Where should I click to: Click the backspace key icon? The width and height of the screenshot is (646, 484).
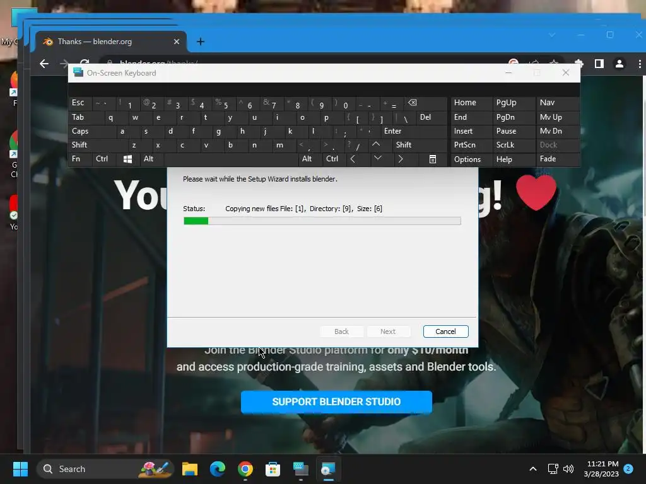[425, 103]
